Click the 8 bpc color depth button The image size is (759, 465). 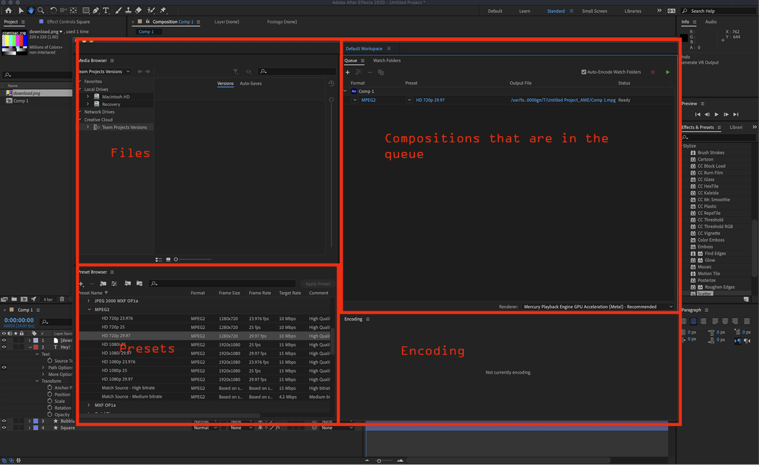[48, 299]
